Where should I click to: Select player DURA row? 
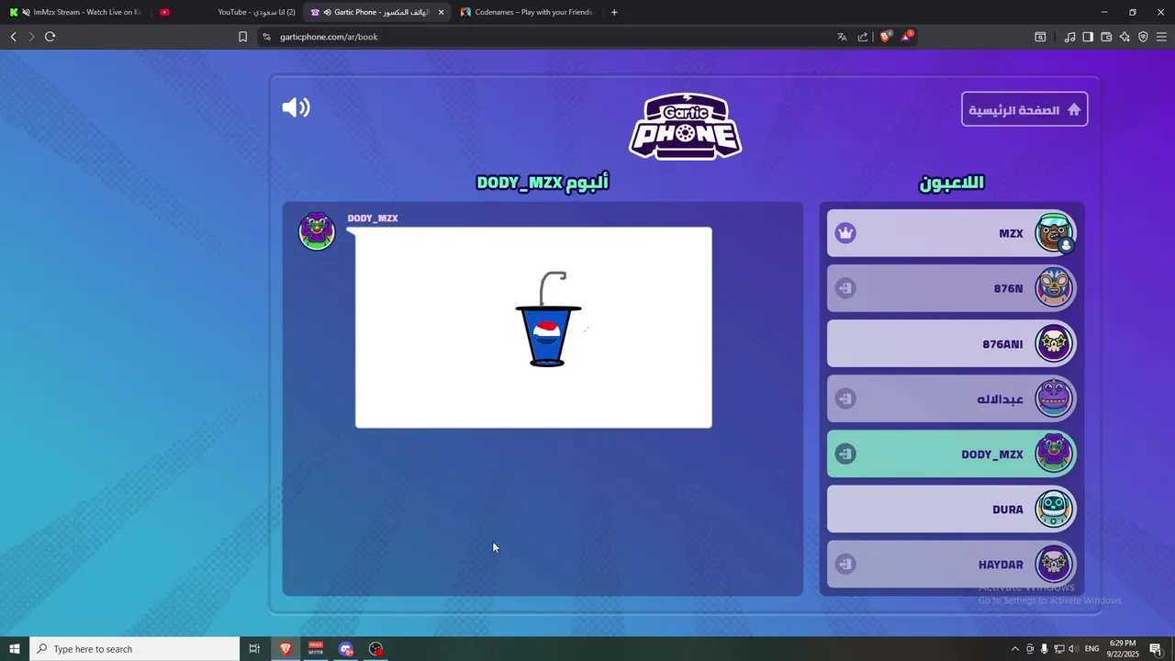tap(951, 509)
